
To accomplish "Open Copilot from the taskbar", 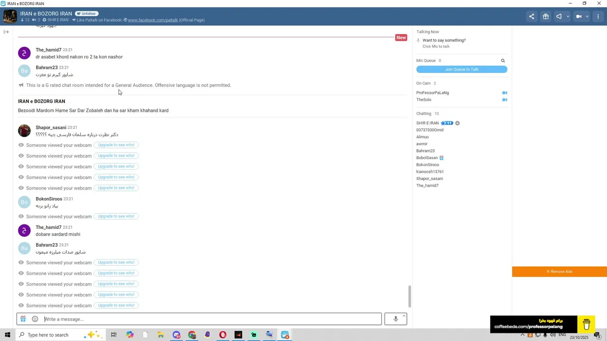I will pos(130,335).
